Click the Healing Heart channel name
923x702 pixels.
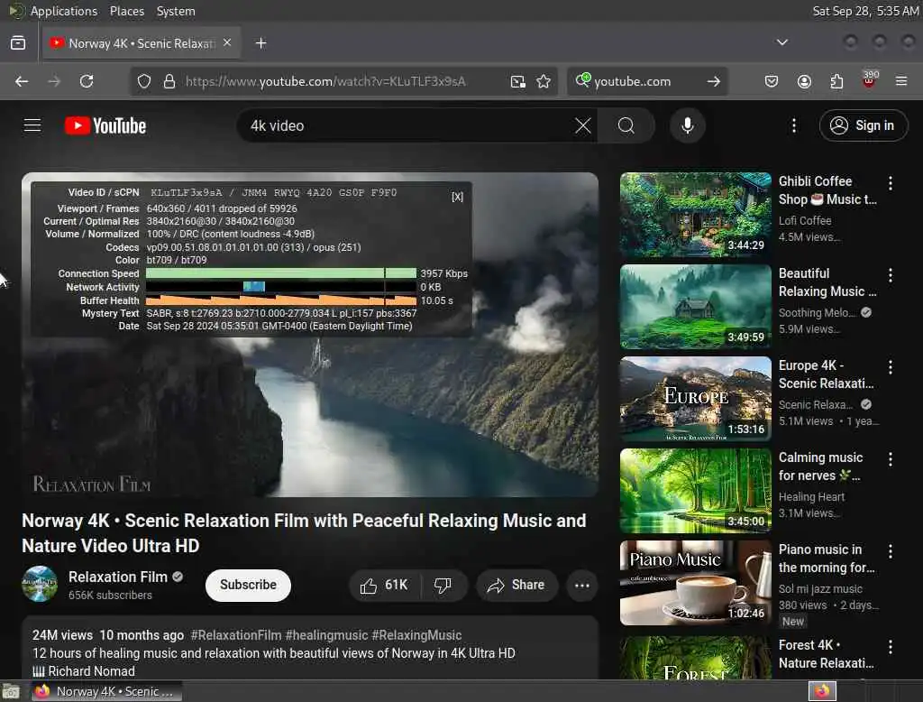coord(811,497)
